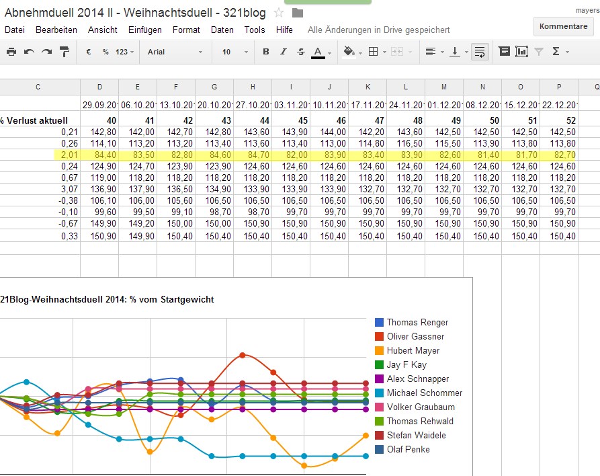Open the Σ functions dropdown
Screen dimensions: 600x476
click(560, 51)
